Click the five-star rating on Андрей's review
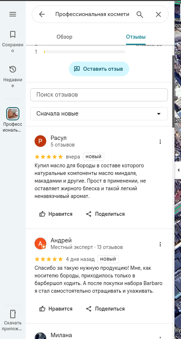 coord(48,259)
